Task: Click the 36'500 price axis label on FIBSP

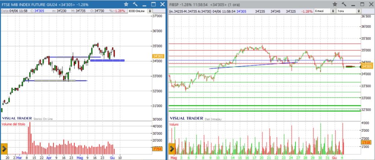Action: pos(366,16)
